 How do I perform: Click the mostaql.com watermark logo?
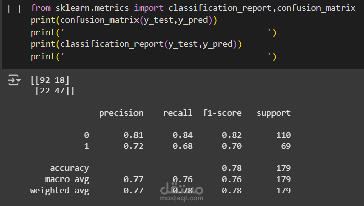(x=181, y=191)
